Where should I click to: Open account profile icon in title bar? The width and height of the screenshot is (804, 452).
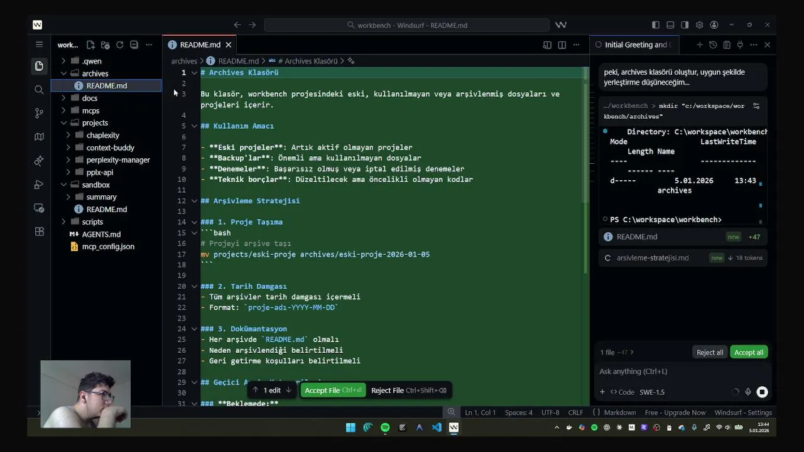point(714,25)
